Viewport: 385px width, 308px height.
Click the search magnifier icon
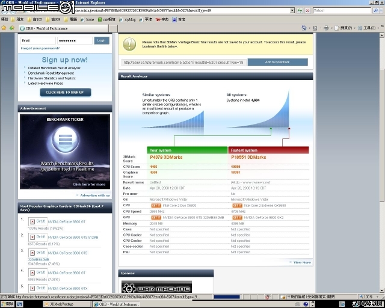[x=375, y=11]
